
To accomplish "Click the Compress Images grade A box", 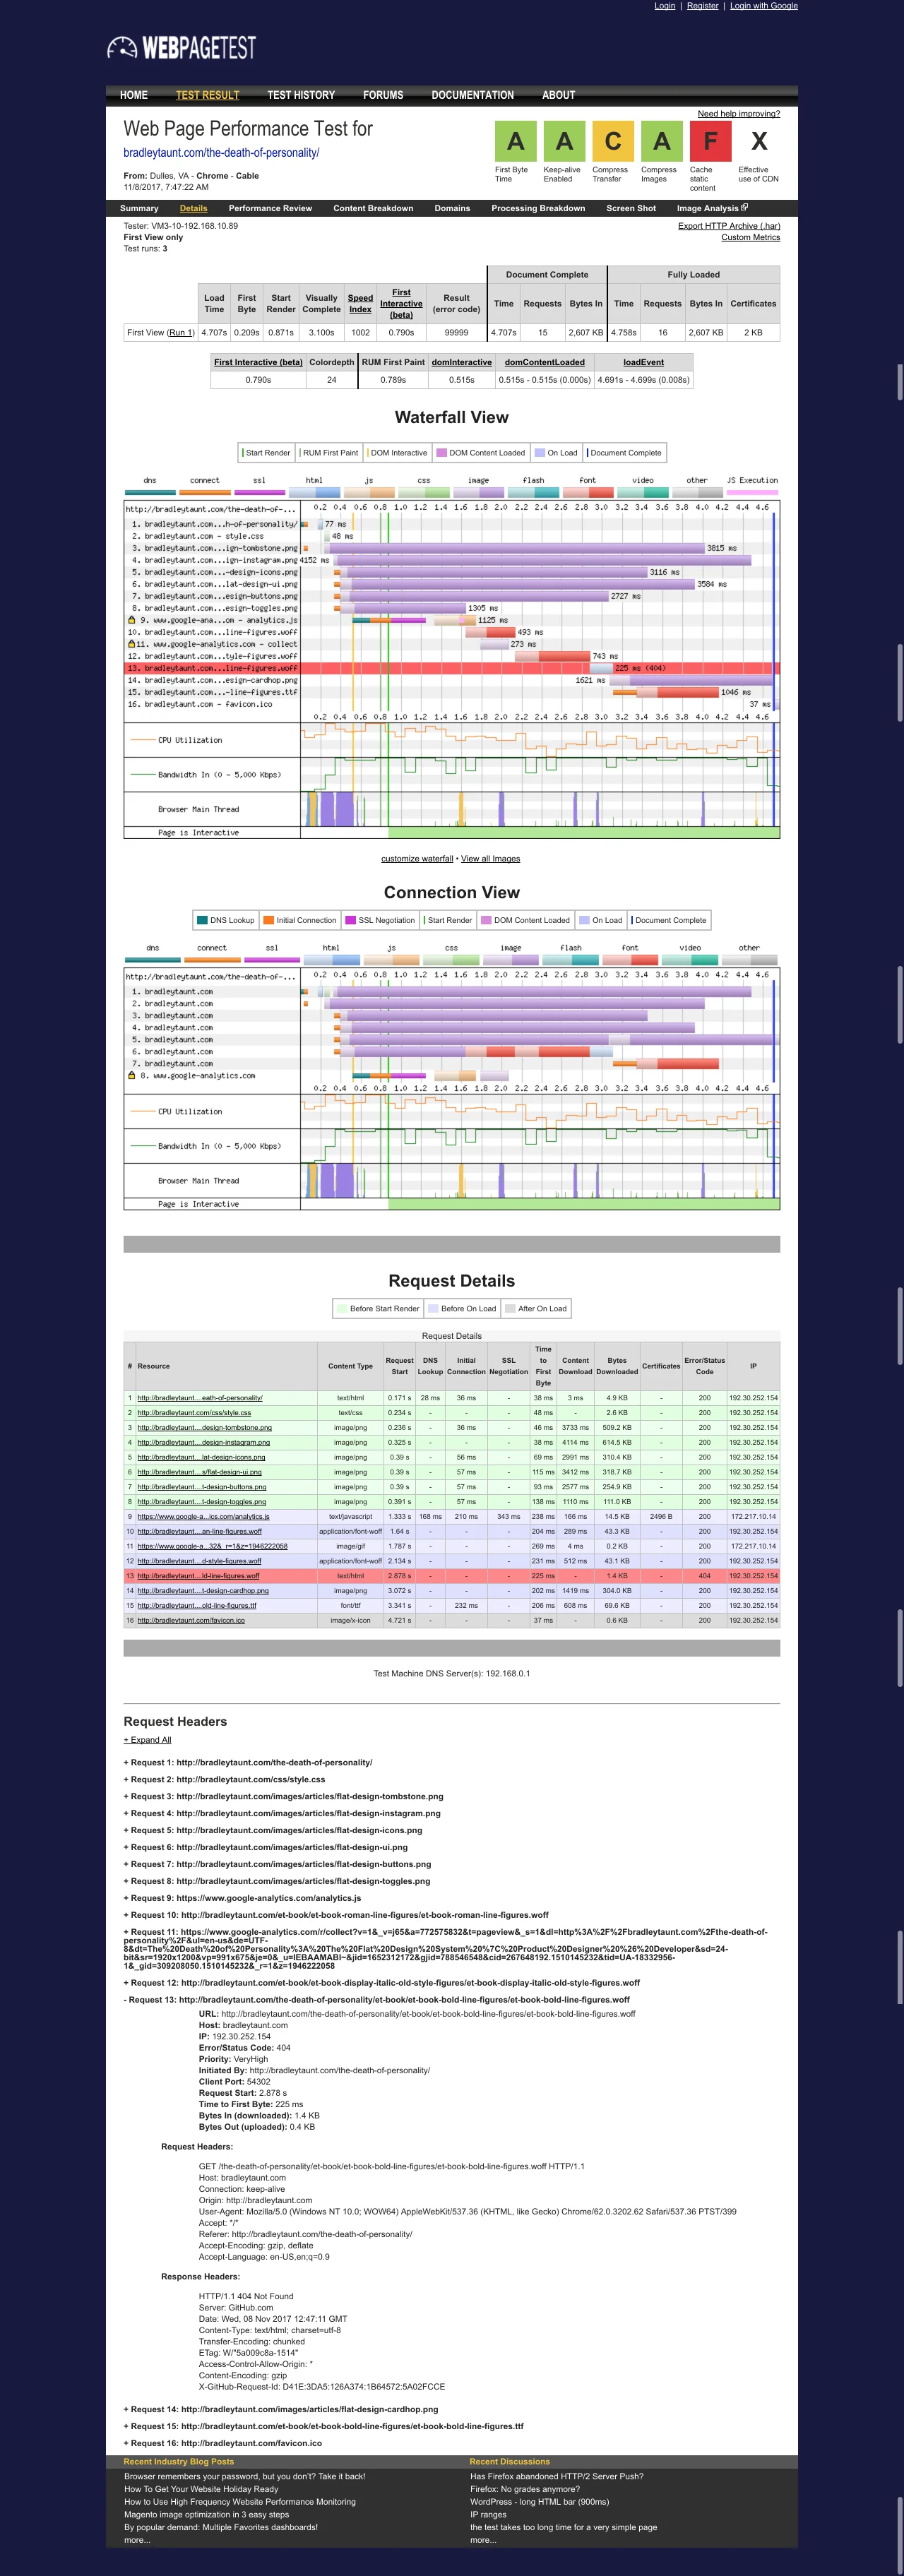I will pyautogui.click(x=661, y=141).
